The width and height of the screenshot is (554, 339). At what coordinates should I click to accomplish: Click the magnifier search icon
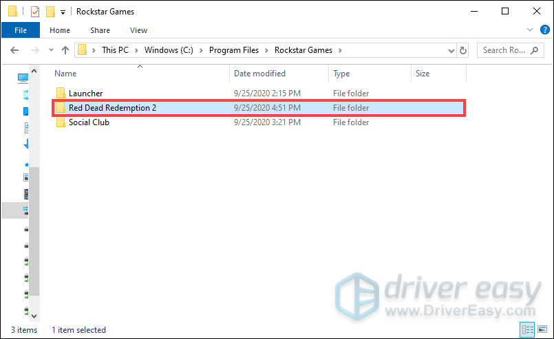coord(535,50)
